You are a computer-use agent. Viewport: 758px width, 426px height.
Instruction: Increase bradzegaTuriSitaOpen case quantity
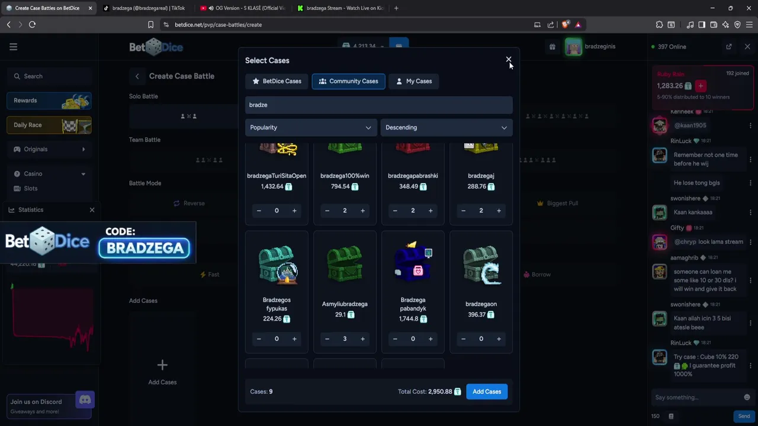tap(294, 211)
